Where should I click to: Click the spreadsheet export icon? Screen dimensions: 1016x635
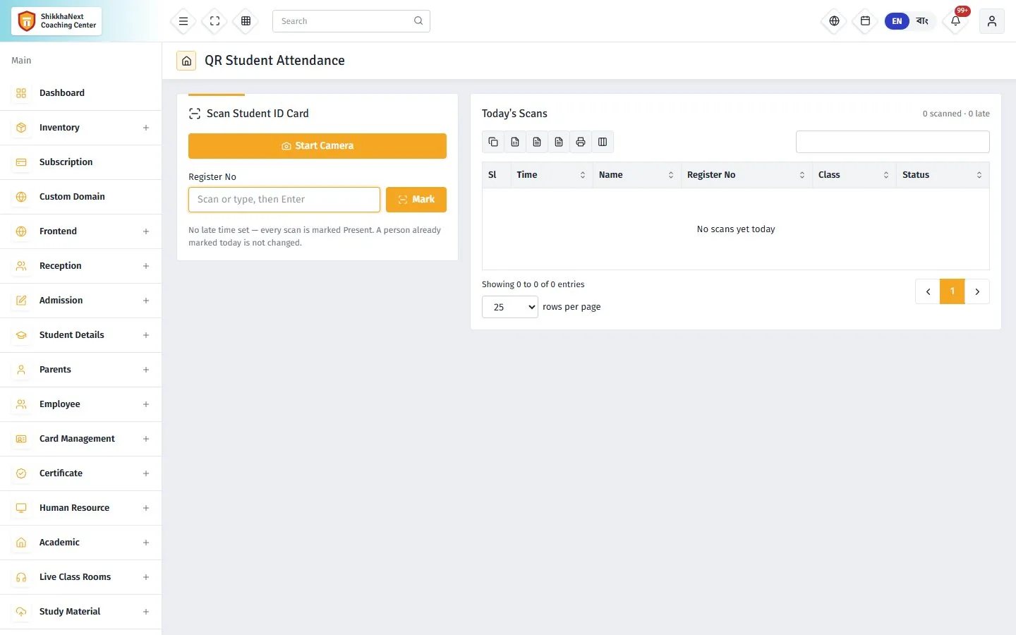coord(515,142)
